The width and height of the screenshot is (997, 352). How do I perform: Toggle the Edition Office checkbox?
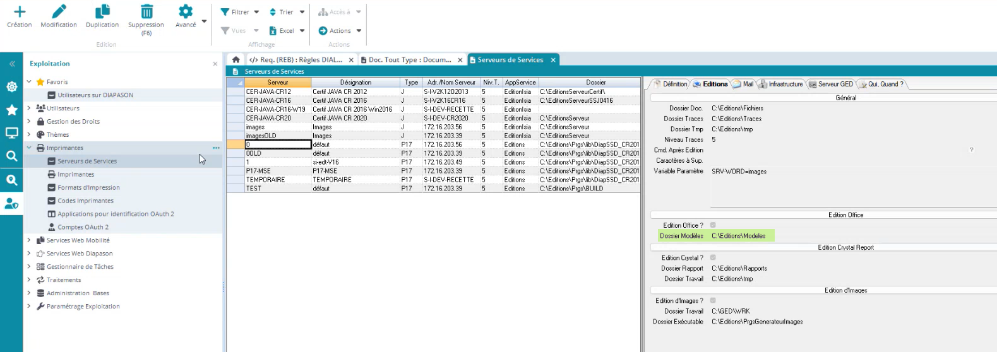pyautogui.click(x=713, y=225)
